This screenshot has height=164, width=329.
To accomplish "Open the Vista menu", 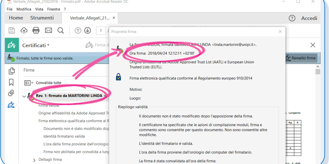I will point(39,9).
